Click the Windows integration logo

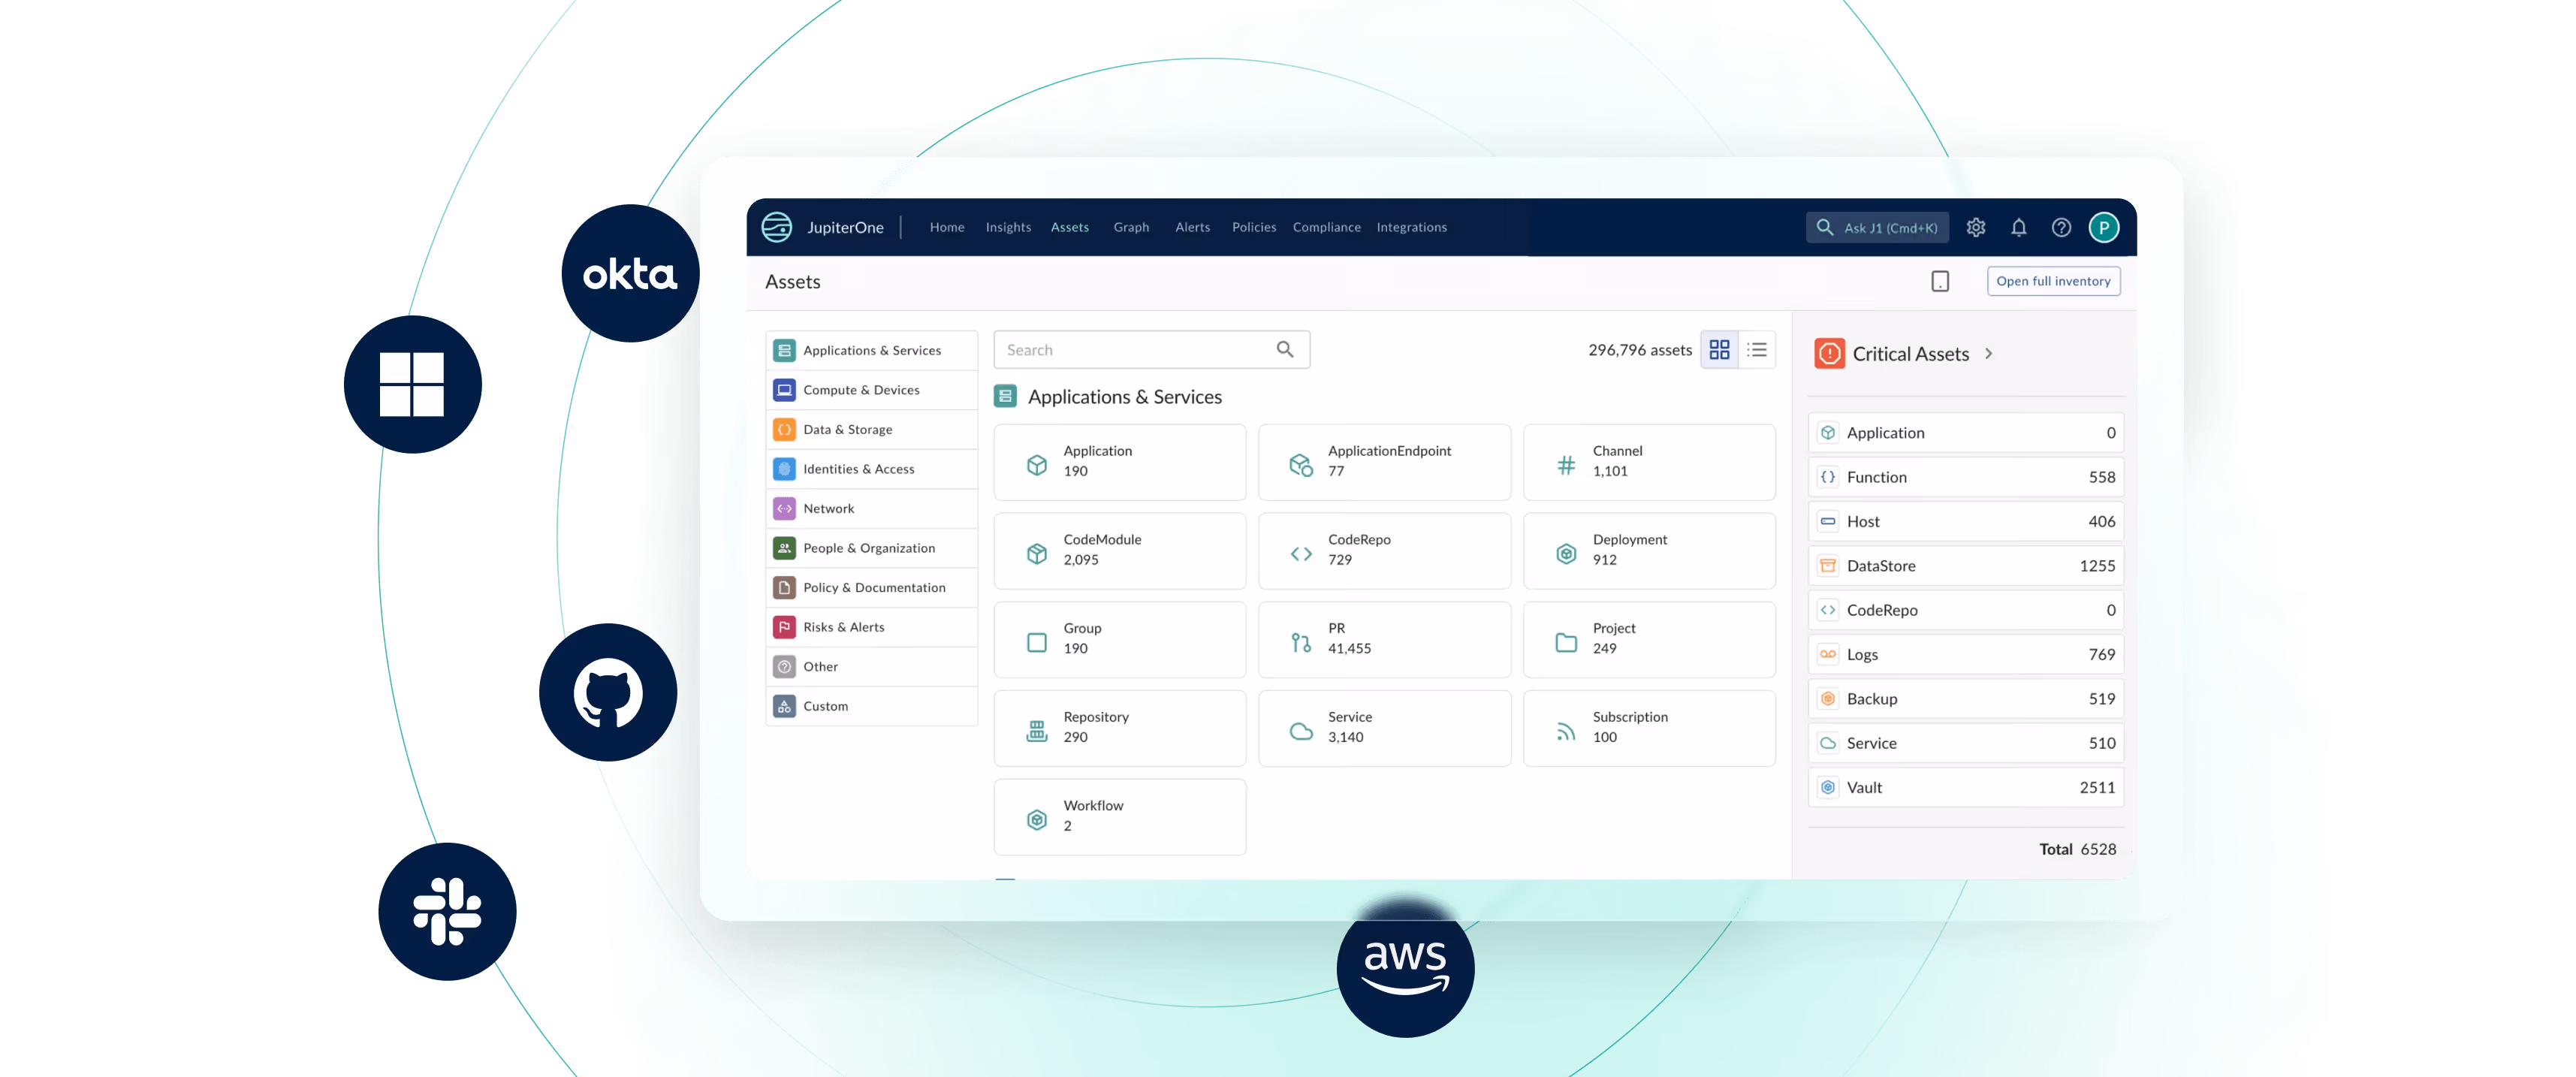(x=412, y=384)
